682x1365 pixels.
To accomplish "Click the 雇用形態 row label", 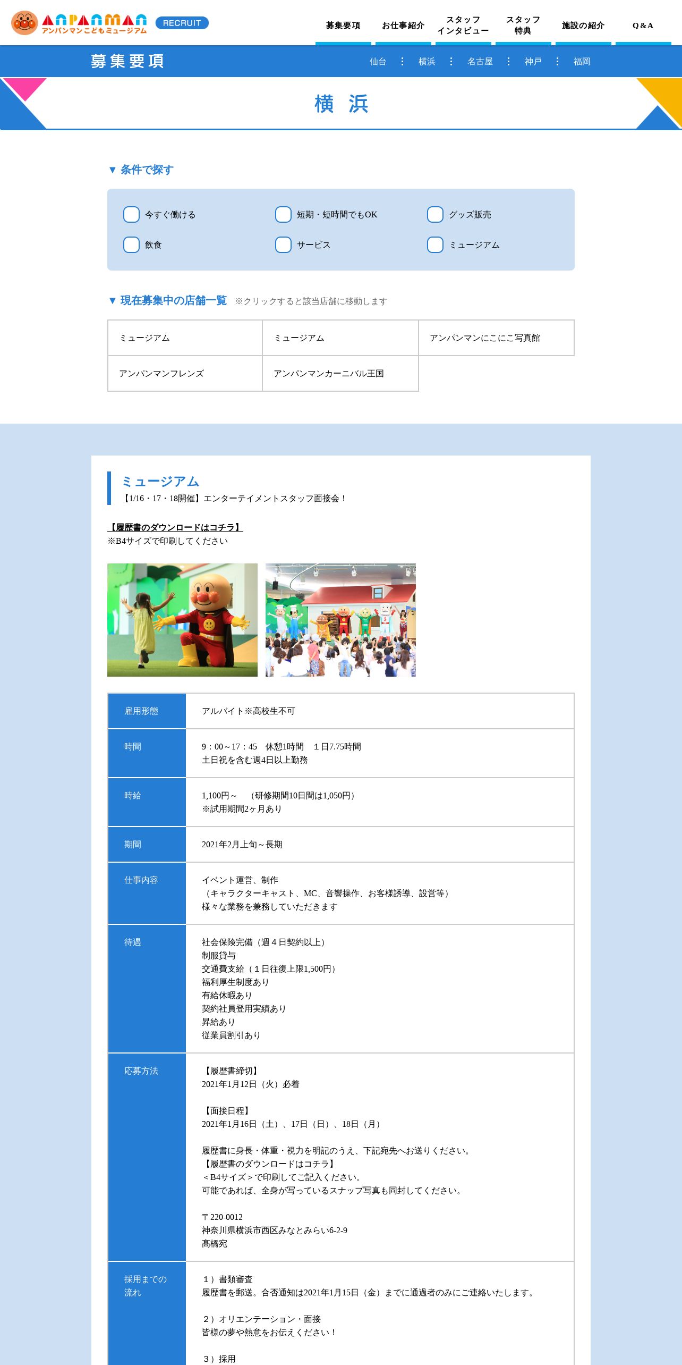I will (147, 711).
